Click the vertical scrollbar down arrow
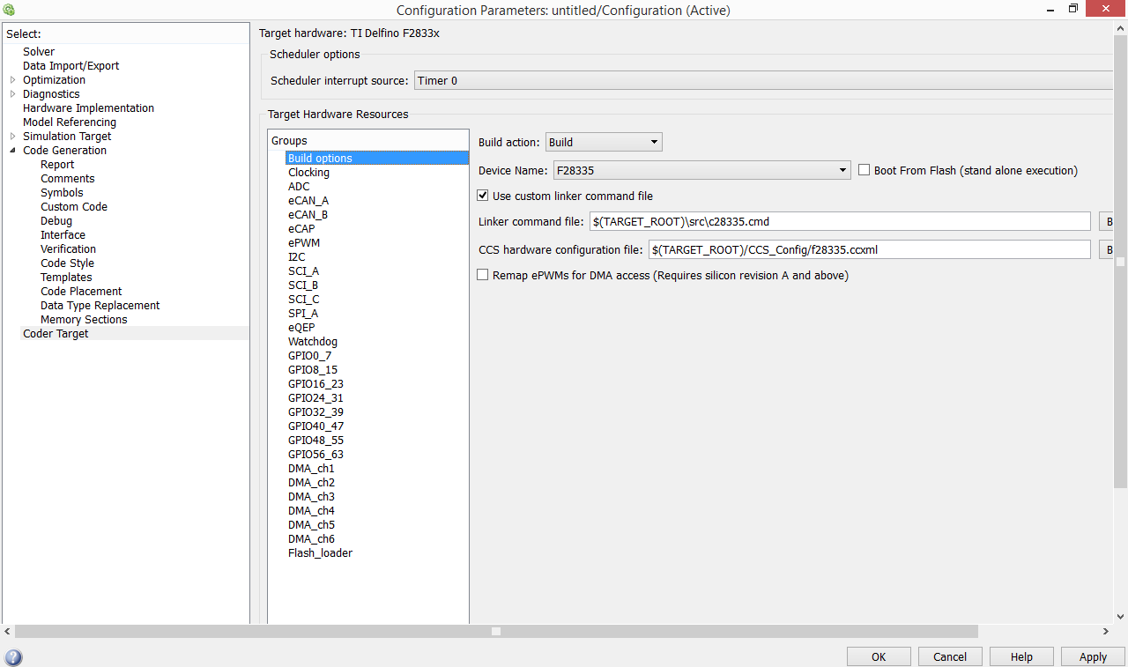The width and height of the screenshot is (1128, 667). coord(1120,617)
